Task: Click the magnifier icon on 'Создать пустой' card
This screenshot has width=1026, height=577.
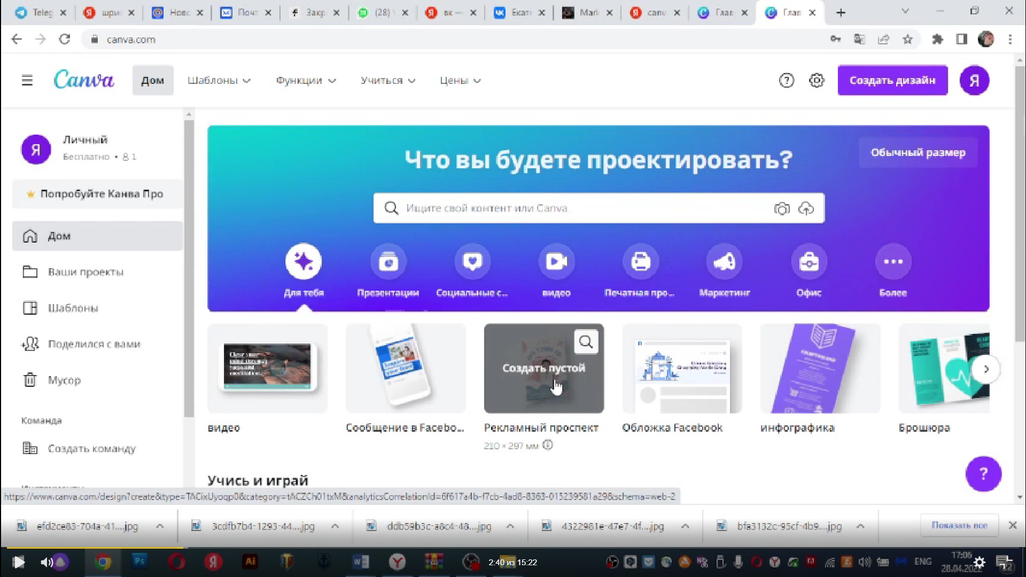Action: [586, 342]
